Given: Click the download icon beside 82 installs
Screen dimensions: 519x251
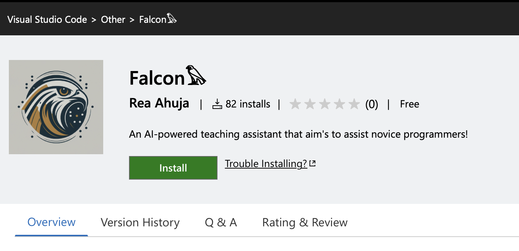Looking at the screenshot, I should (x=217, y=104).
